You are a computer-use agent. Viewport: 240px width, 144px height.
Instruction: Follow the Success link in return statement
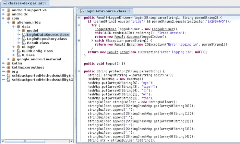pyautogui.click(x=133, y=37)
